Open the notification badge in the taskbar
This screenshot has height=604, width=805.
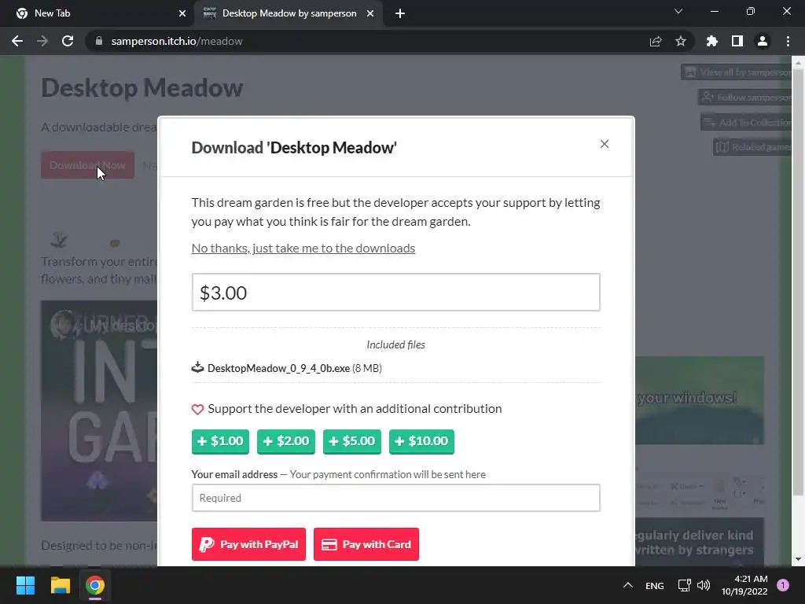[x=783, y=585]
